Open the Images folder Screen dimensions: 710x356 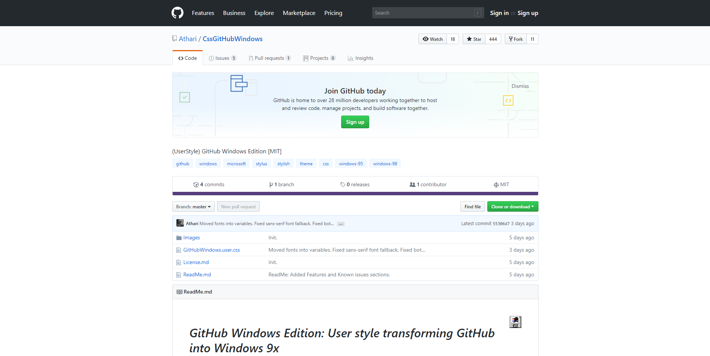[192, 237]
